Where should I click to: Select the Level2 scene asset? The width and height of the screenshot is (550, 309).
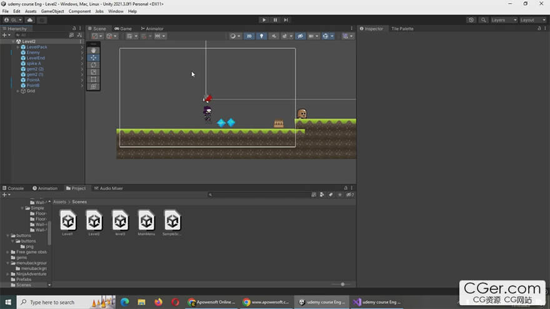[x=94, y=222]
